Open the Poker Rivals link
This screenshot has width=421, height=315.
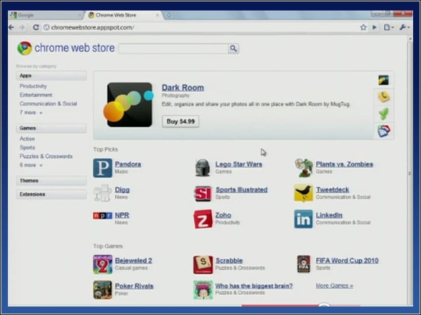point(134,286)
